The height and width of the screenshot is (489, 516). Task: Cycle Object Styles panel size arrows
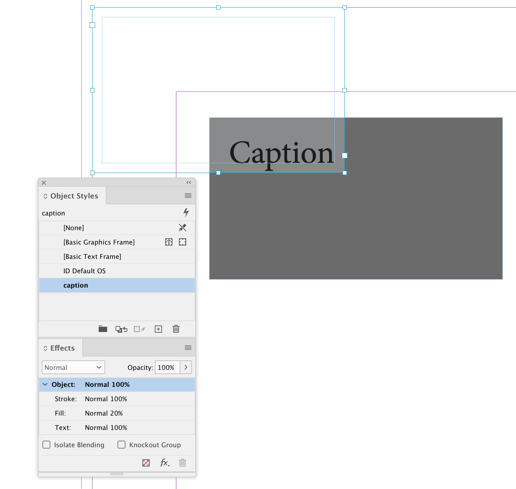pos(45,196)
